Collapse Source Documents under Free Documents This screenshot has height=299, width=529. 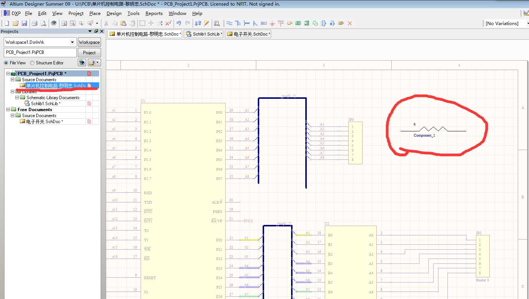[12, 116]
